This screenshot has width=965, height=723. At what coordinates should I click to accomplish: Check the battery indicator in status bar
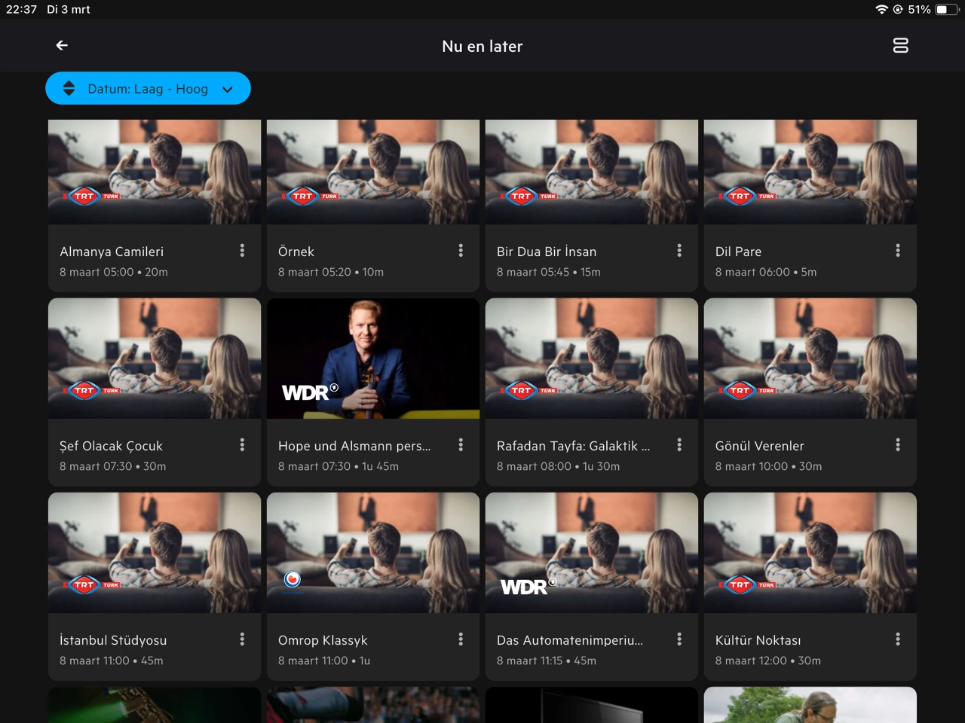point(945,10)
